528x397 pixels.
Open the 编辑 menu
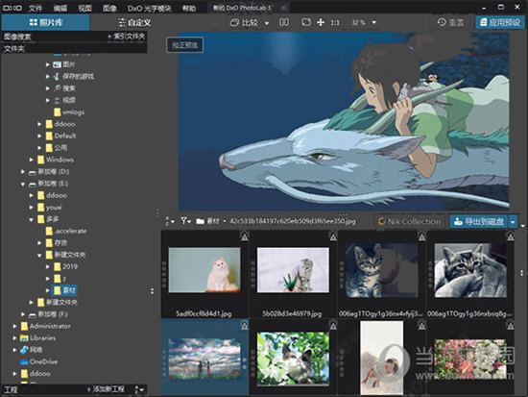pos(60,8)
